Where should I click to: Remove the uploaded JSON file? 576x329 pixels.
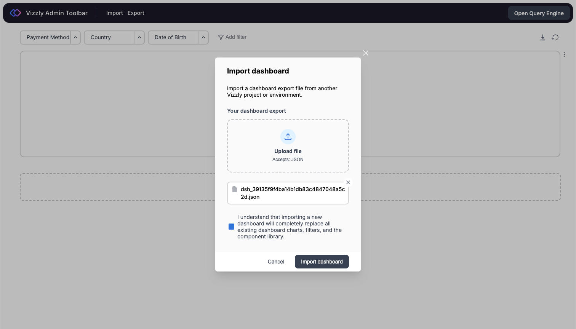(348, 182)
